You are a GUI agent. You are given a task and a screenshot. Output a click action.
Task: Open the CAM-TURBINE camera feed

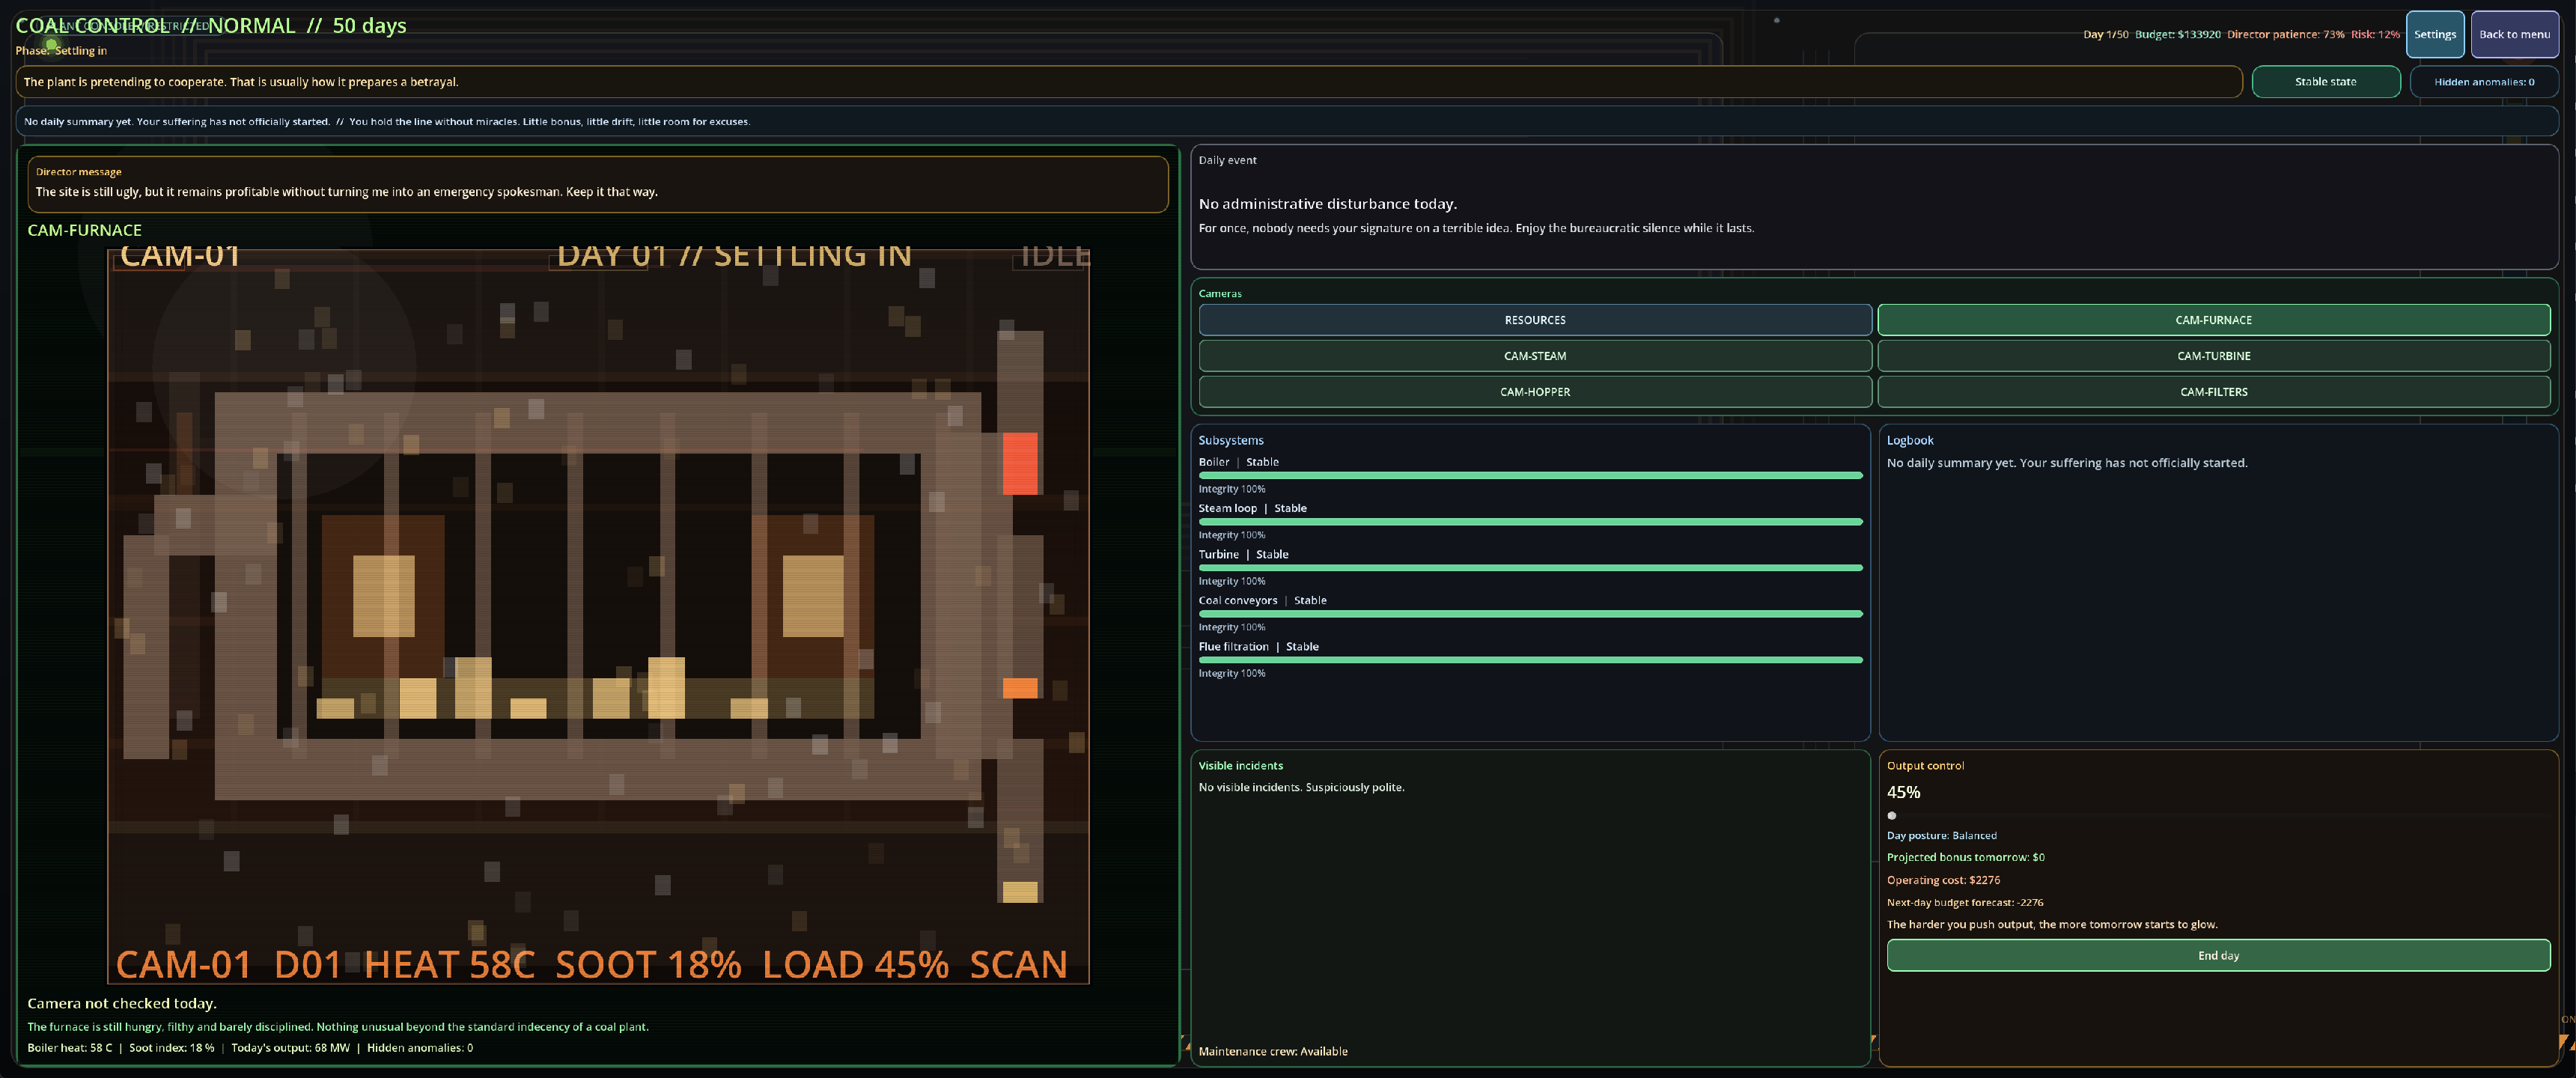(x=2212, y=356)
